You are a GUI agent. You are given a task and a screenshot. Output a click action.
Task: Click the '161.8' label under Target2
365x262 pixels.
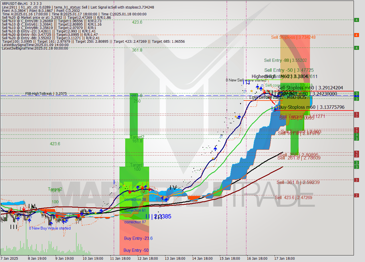[x=137, y=141]
